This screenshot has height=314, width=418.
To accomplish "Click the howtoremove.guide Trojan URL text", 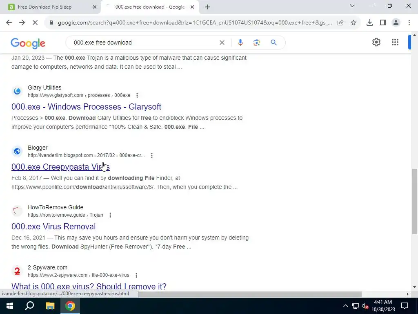I will click(x=65, y=215).
